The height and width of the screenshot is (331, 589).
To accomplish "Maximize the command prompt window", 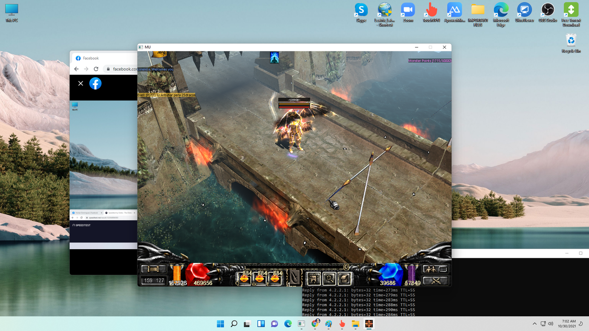I will click(x=581, y=253).
